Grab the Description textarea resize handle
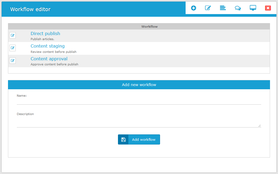 tap(259, 126)
